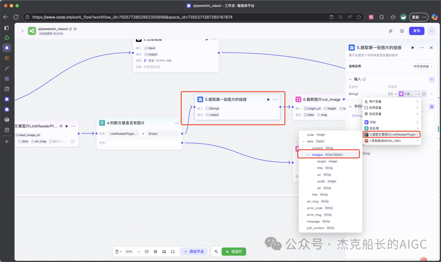The image size is (441, 262).
Task: Open the read aloud icon in address bar
Action: click(350, 17)
